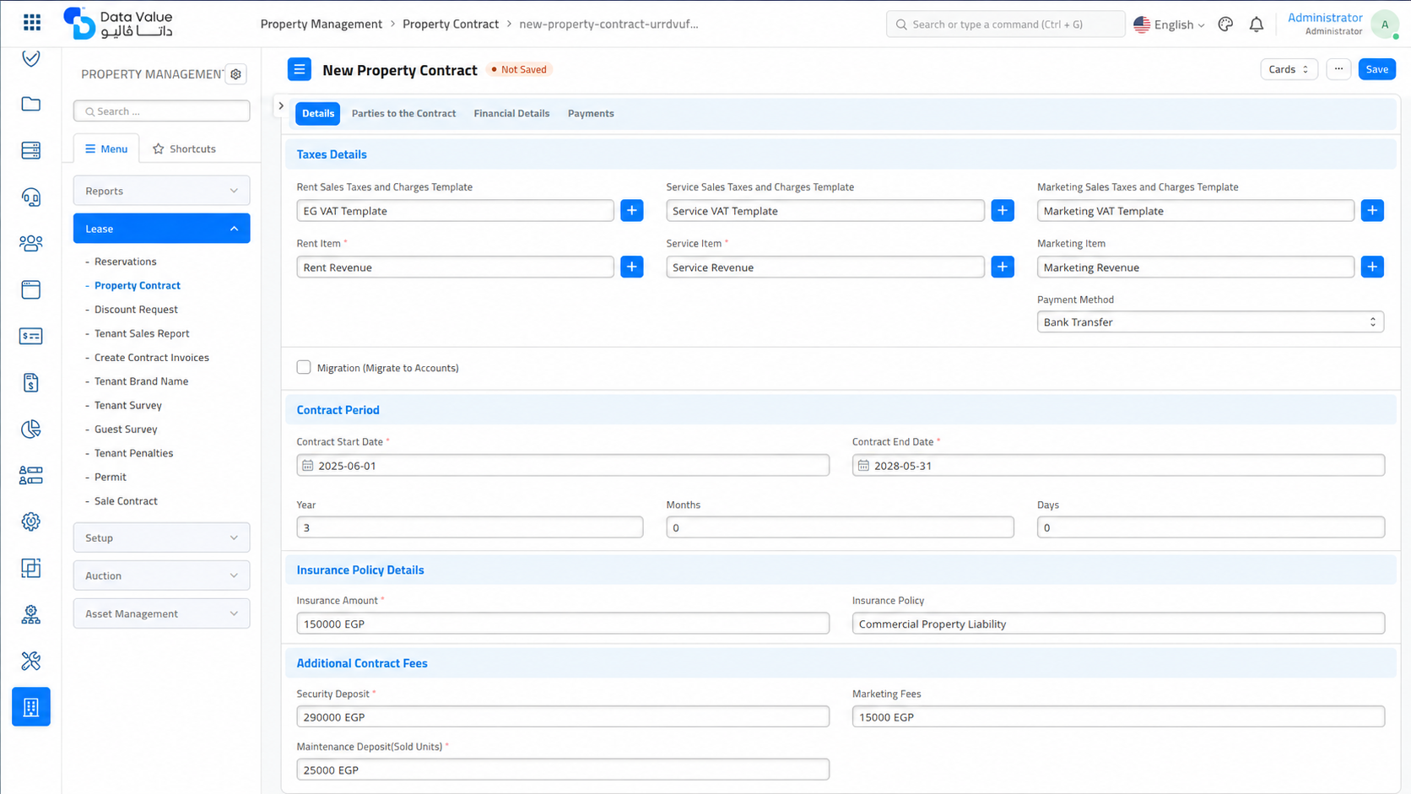Click the Insurance Amount field

(x=563, y=624)
